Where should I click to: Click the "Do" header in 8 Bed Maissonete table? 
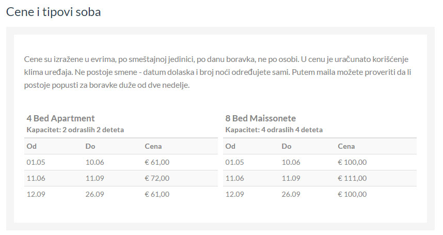pyautogui.click(x=287, y=146)
